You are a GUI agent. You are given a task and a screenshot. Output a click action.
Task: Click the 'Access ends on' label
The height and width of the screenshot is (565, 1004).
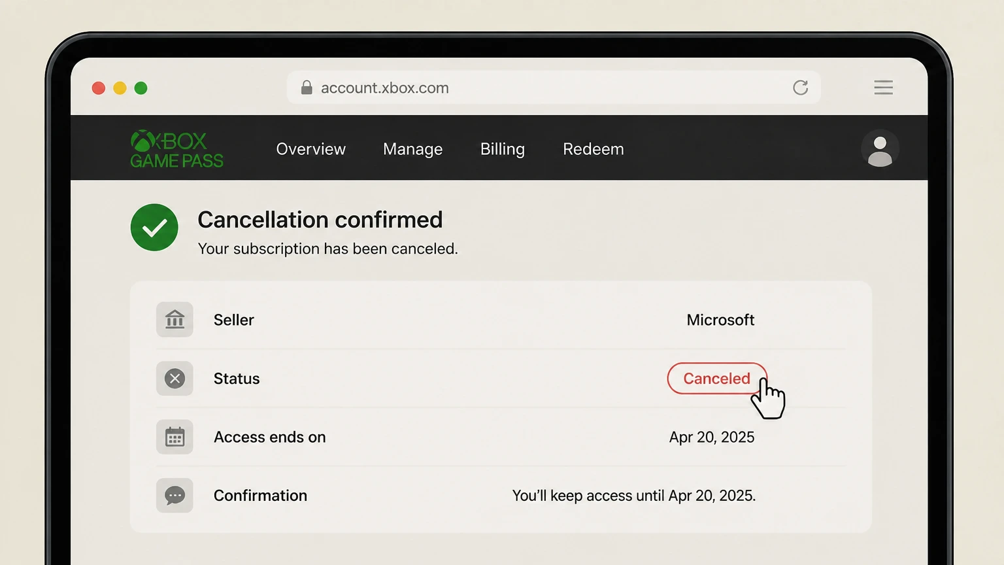[269, 437]
